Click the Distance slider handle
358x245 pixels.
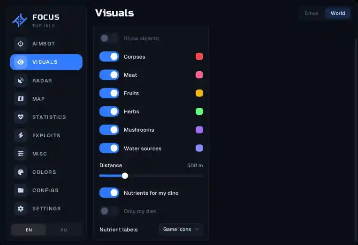125,176
